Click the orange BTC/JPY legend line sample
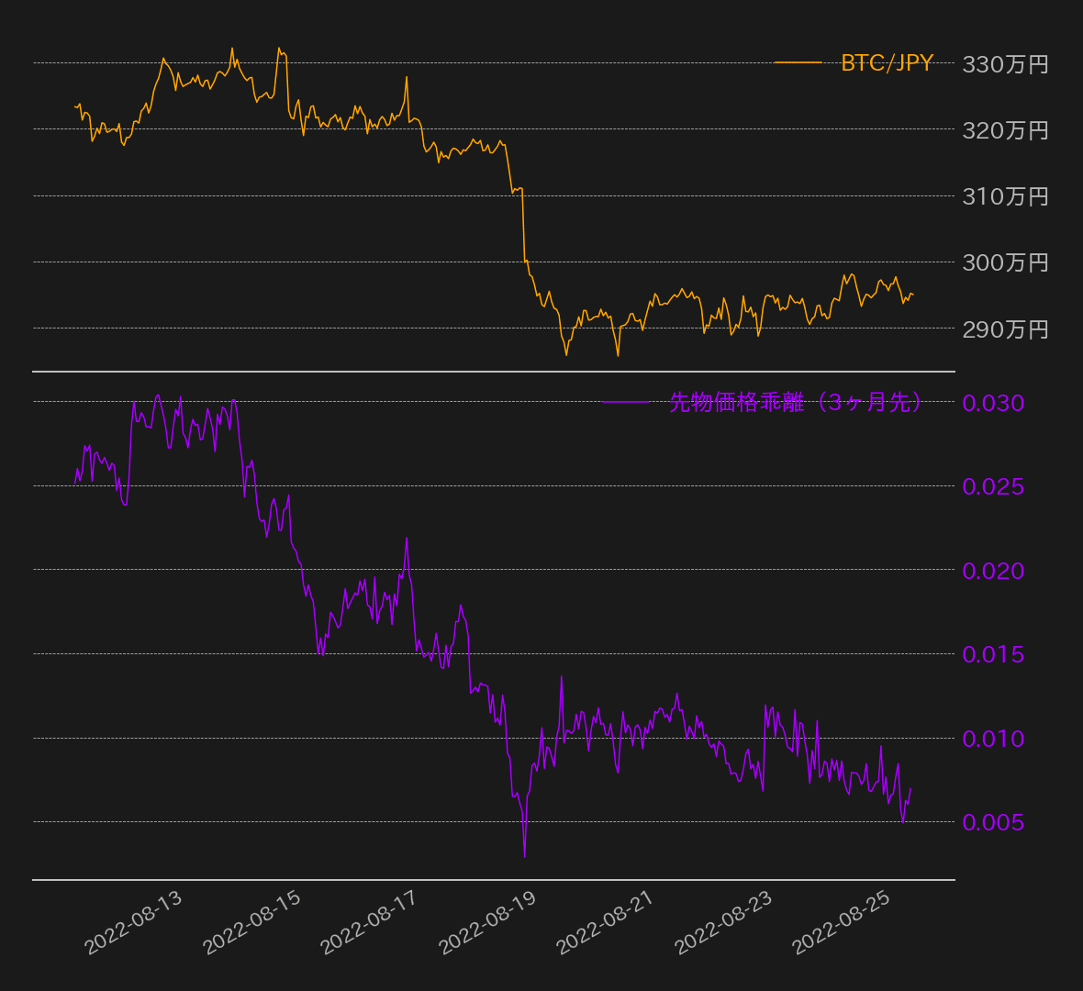 pos(798,63)
